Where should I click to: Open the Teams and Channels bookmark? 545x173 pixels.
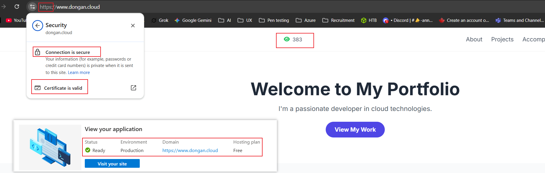click(x=520, y=20)
